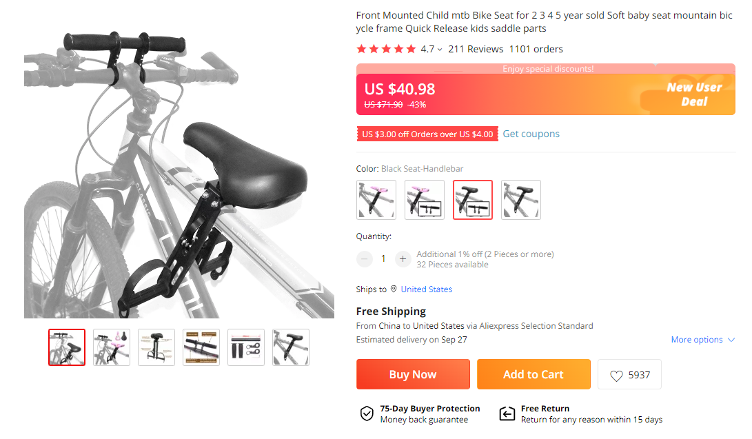View the handlebar grips thumbnail image
Image resolution: width=752 pixels, height=439 pixels.
246,347
